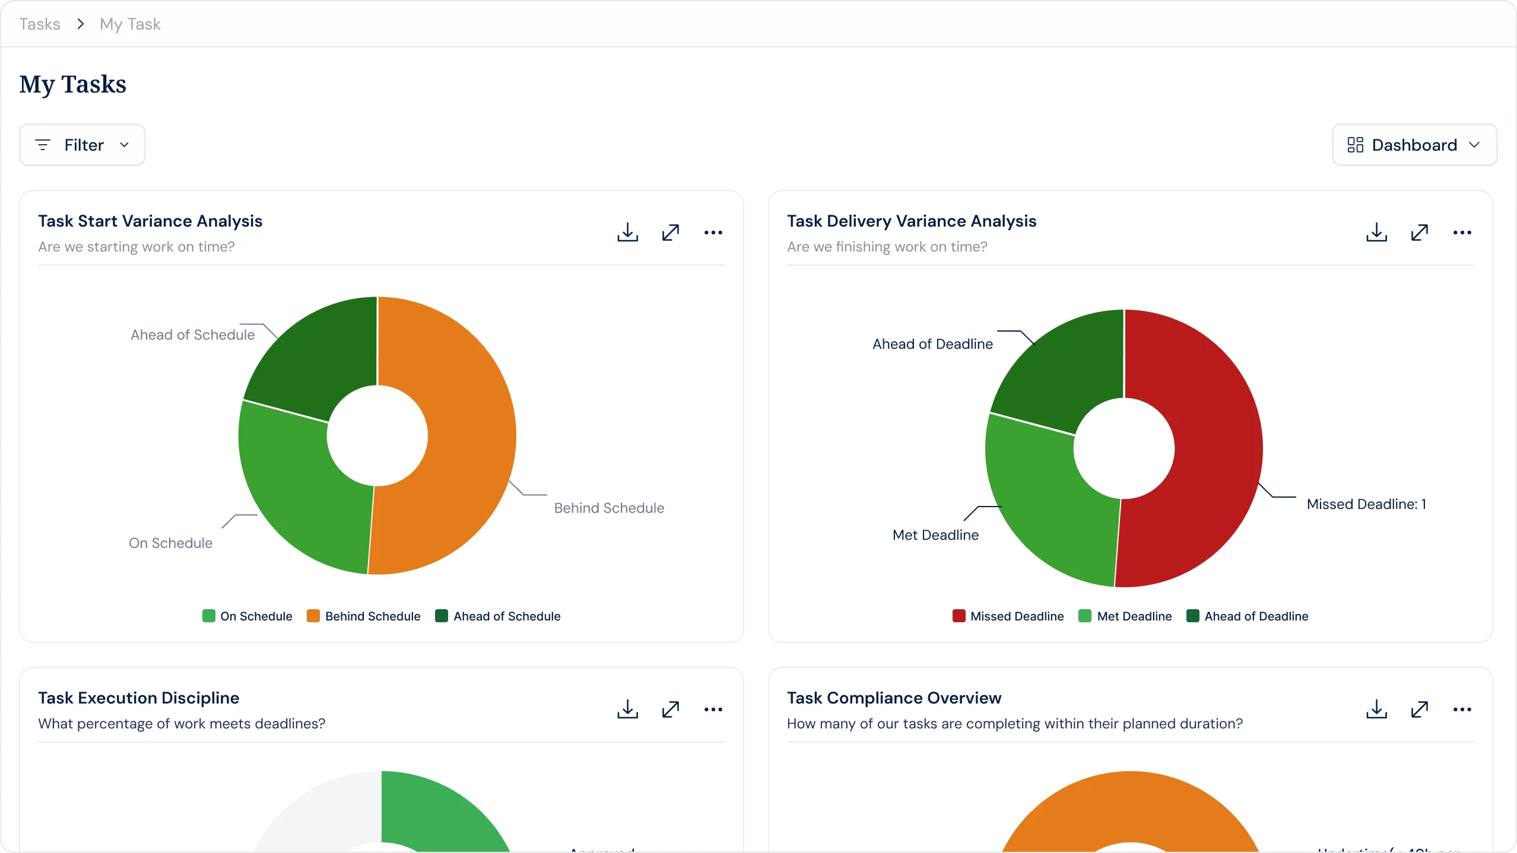Screen dimensions: 1517x853
Task: Click the My Task breadcrumb
Action: (130, 24)
